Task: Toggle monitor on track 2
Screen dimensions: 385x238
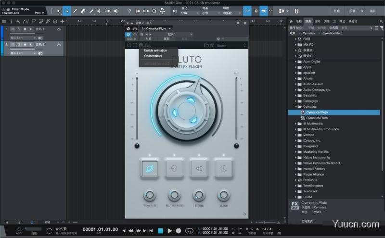Action: (31, 44)
